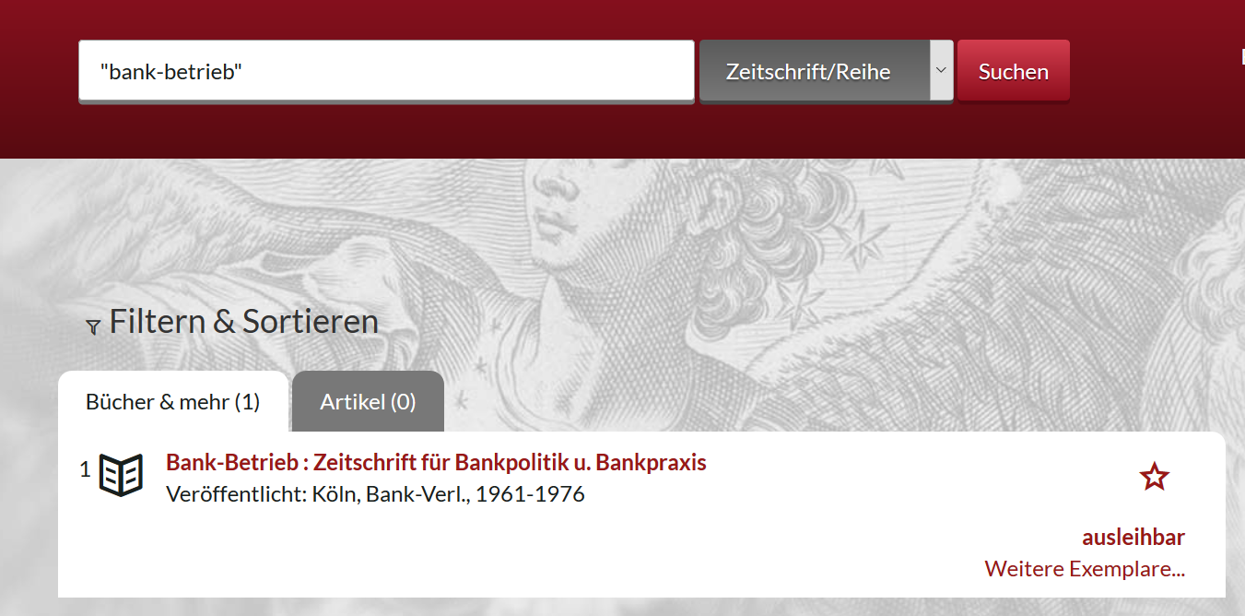Click the open book journal icon
This screenshot has width=1245, height=616.
121,475
